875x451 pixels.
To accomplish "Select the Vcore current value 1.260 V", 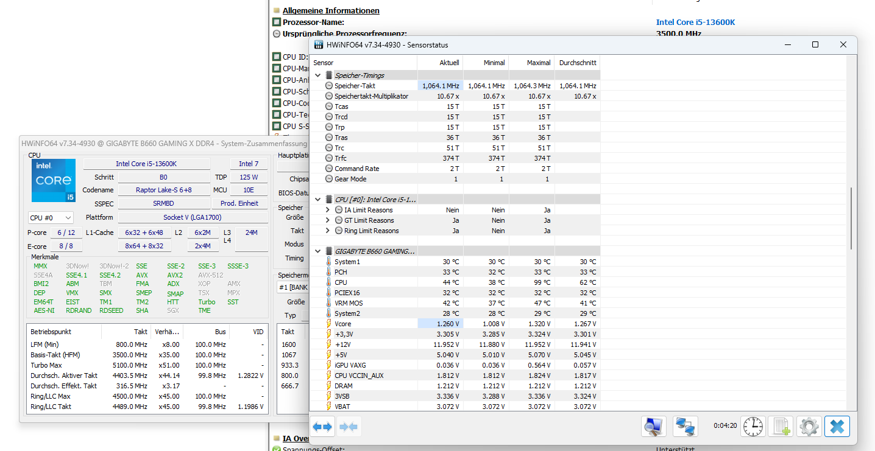I will (x=440, y=324).
